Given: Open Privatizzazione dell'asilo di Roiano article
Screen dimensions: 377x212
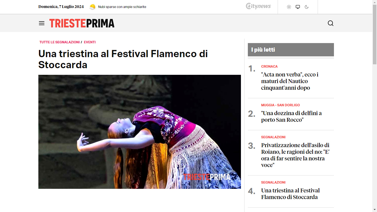Looking at the screenshot, I should pos(295,155).
